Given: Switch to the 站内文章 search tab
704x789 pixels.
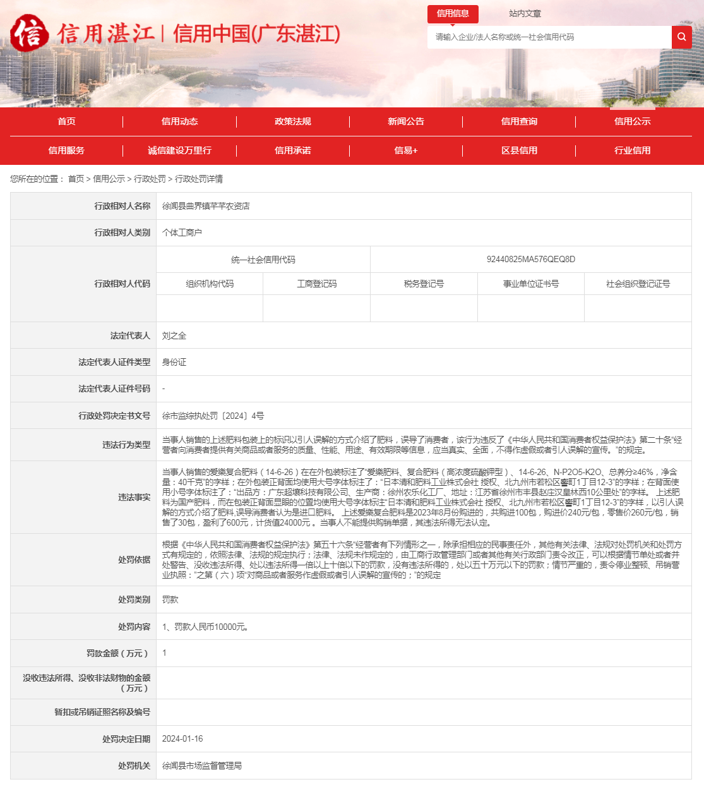Looking at the screenshot, I should pos(525,14).
